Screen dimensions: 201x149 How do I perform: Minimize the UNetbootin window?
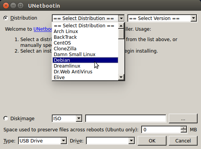[13, 6]
